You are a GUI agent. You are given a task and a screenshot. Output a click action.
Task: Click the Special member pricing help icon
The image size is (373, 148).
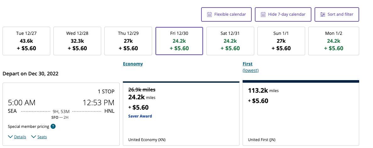[x=53, y=127]
